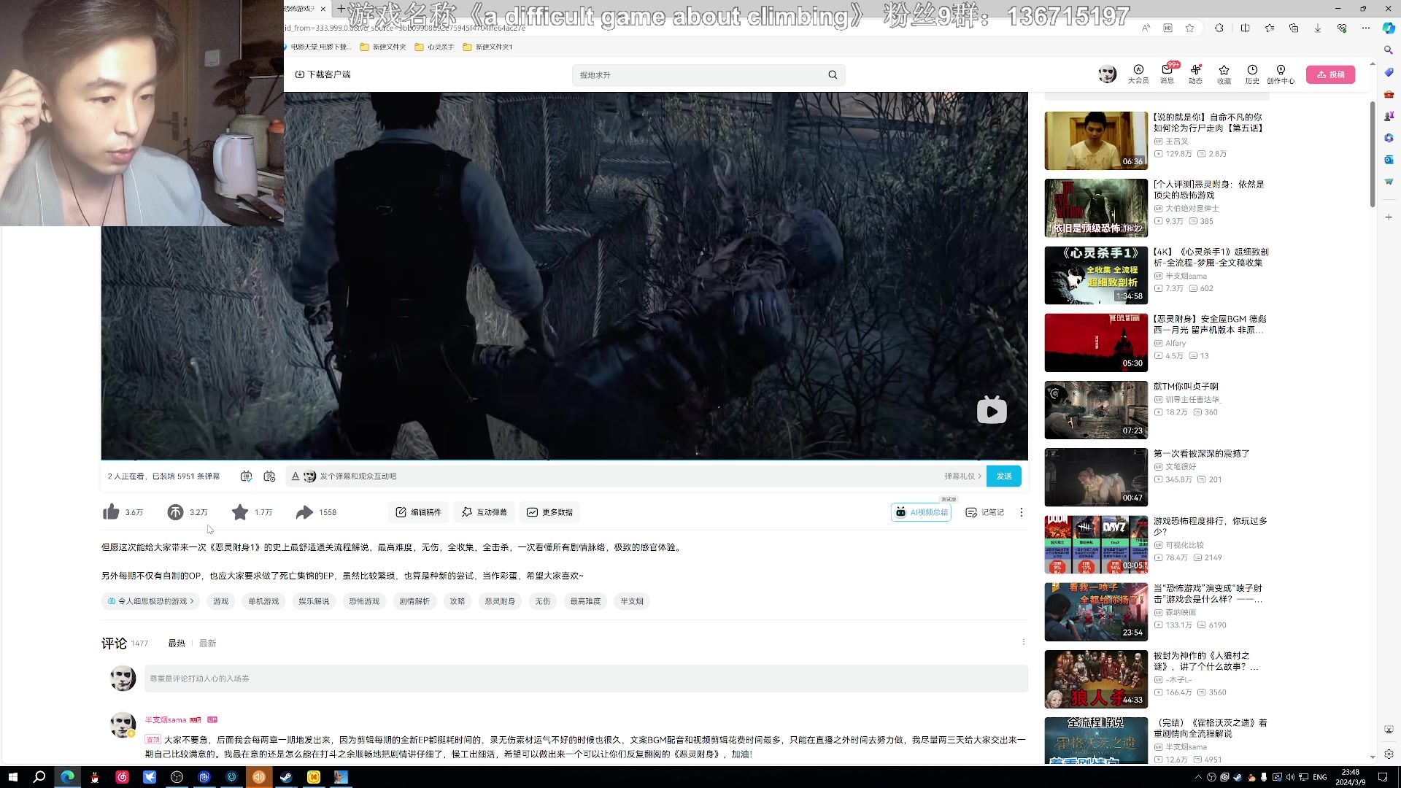Open recommended video thumbnail 就TM你叫贞子啊
1401x788 pixels.
pyautogui.click(x=1096, y=410)
